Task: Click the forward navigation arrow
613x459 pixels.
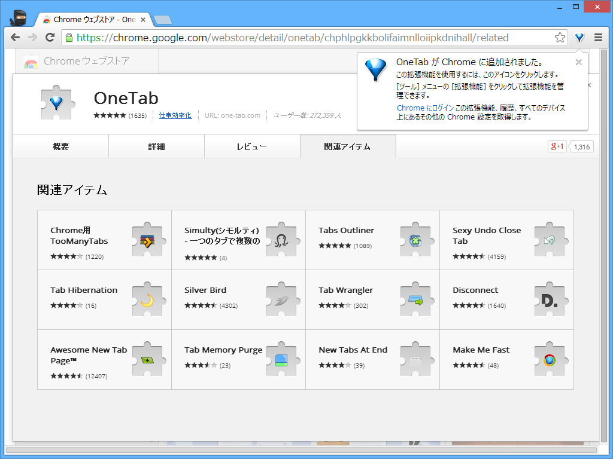Action: coord(32,37)
